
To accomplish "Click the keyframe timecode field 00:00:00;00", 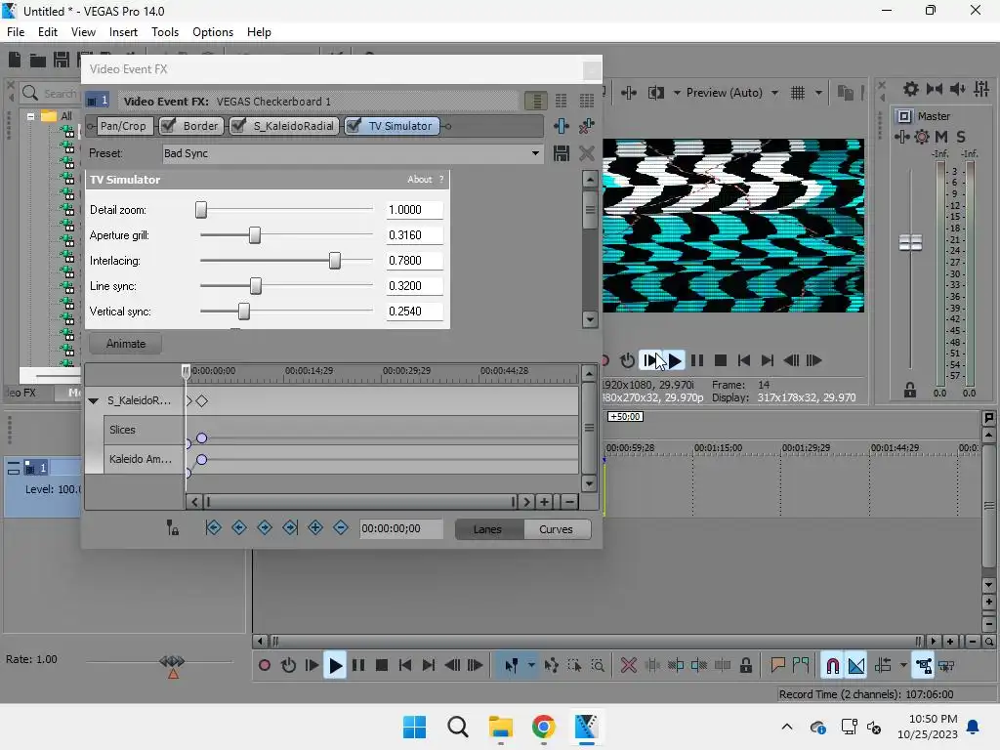I will tap(401, 528).
